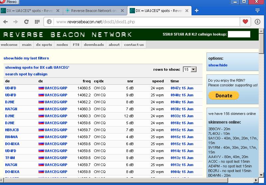
Task: Click 3B8CW - 20m skimmer entry
Action: click(x=219, y=129)
